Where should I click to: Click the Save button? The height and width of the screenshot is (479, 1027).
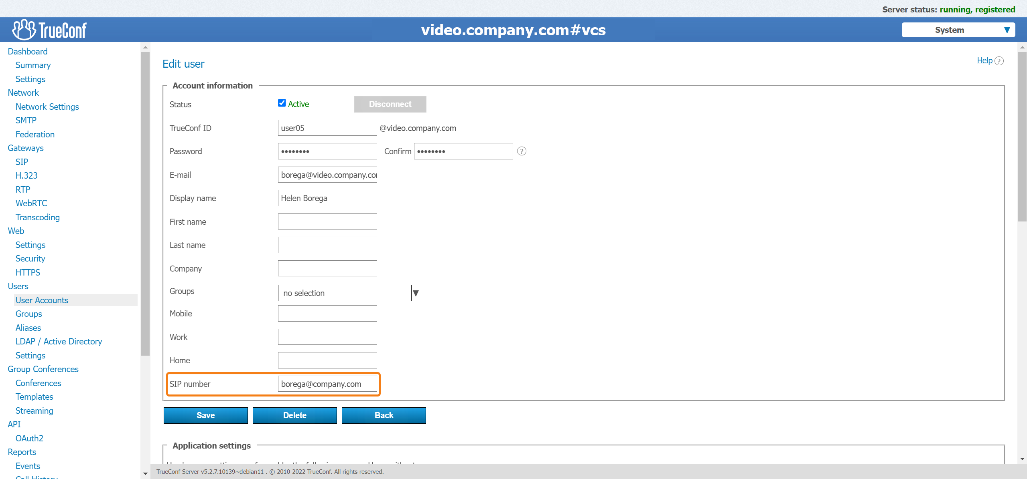[206, 415]
